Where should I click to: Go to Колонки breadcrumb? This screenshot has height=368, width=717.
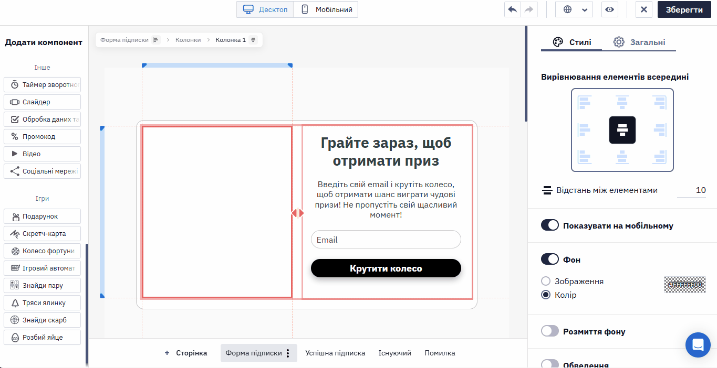pos(188,40)
